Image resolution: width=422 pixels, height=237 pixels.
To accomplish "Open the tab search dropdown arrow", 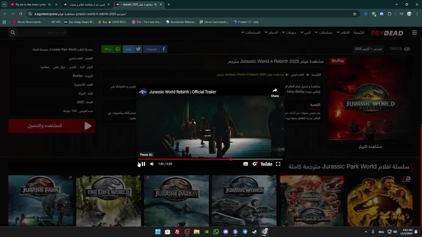I will click(x=4, y=5).
